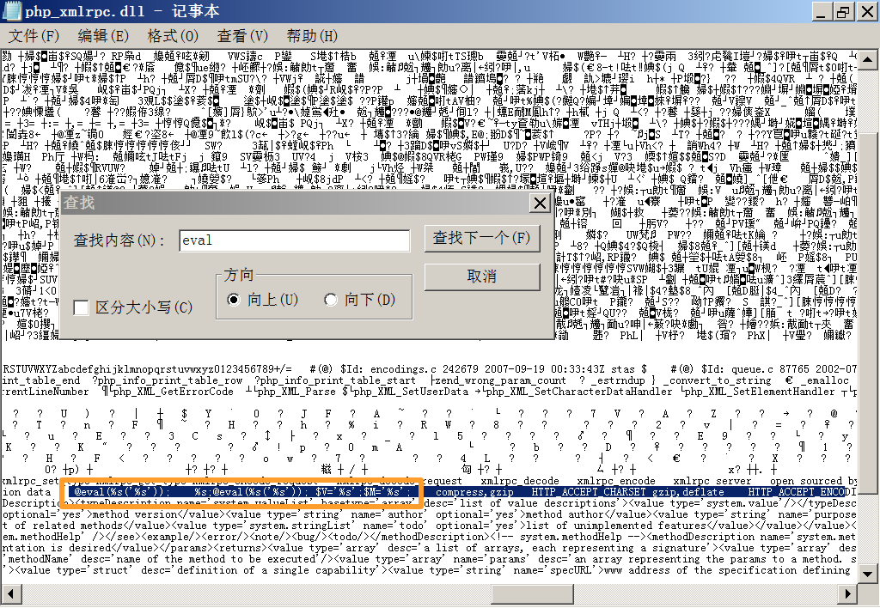Viewport: 880px width, 608px height.
Task: Click the vertical scrollbar's up arrow
Action: pyautogui.click(x=869, y=59)
